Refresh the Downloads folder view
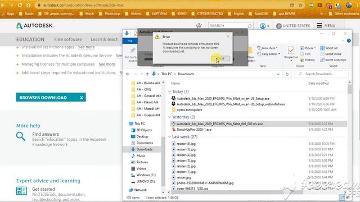360x202 pixels. (x=287, y=74)
